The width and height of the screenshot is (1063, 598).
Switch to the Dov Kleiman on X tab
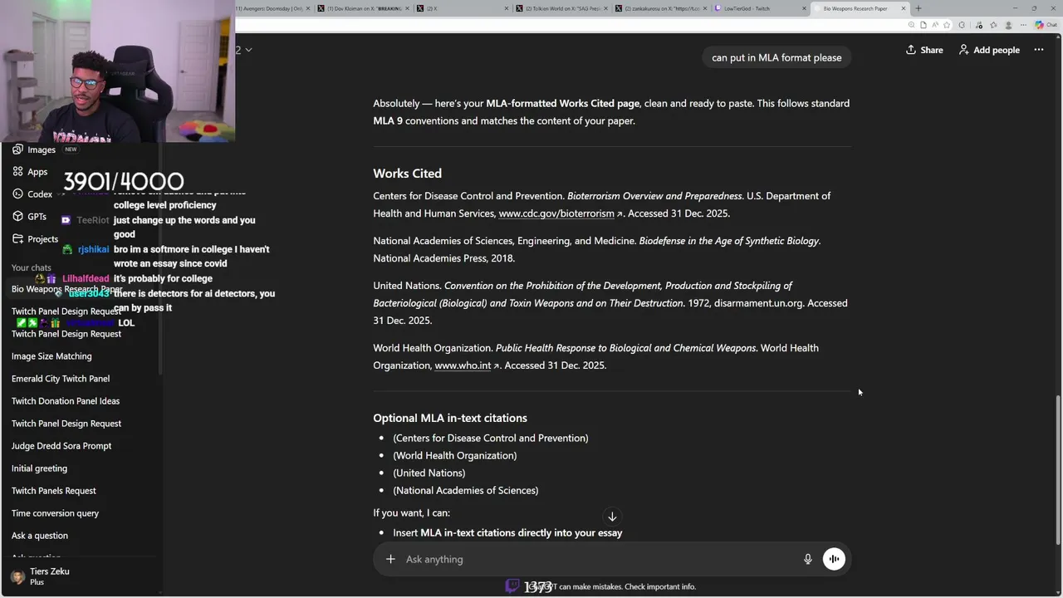click(364, 8)
